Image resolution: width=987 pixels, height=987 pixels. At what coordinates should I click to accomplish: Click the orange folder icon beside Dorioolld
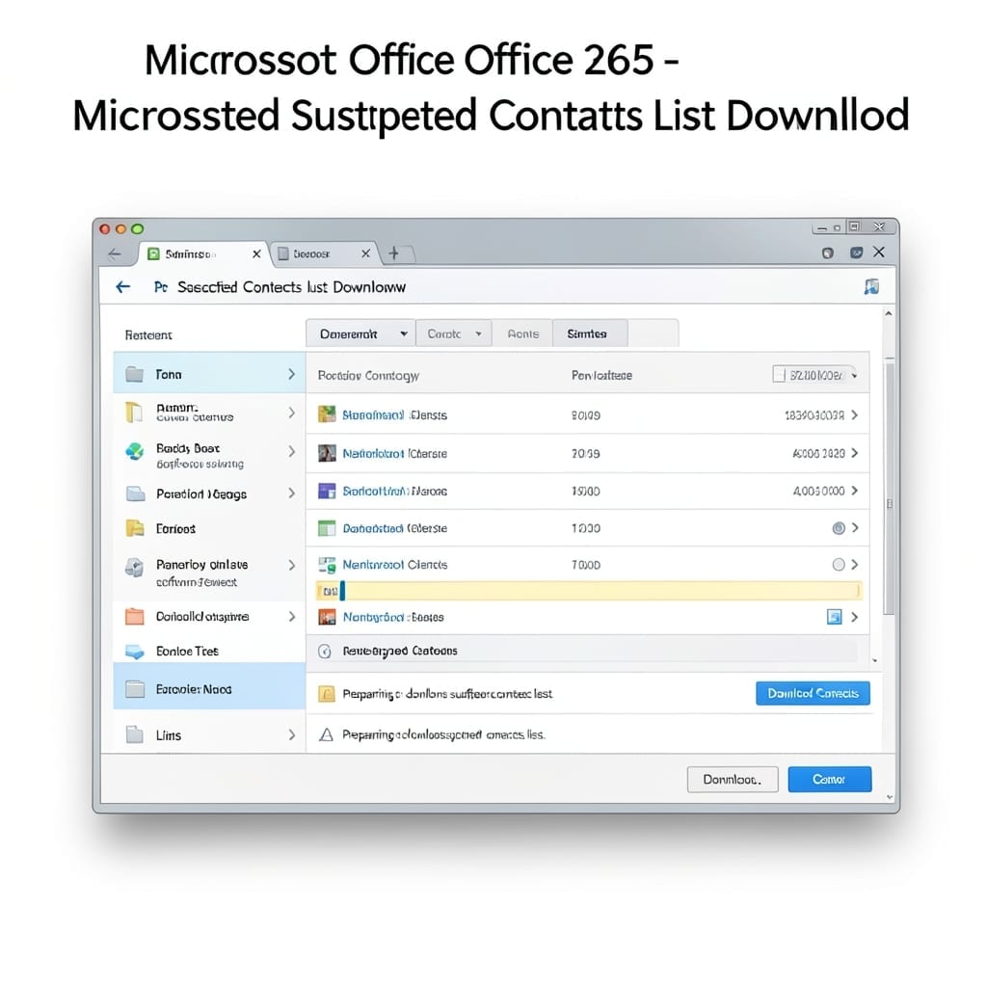135,616
